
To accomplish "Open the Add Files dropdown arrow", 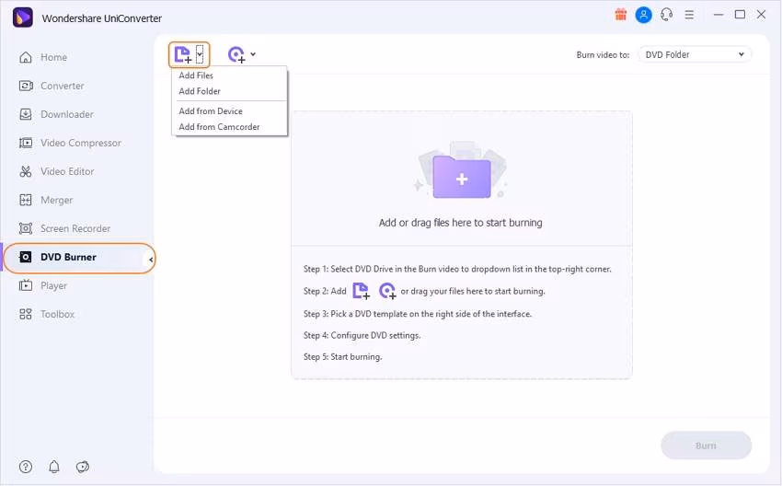I will [200, 54].
